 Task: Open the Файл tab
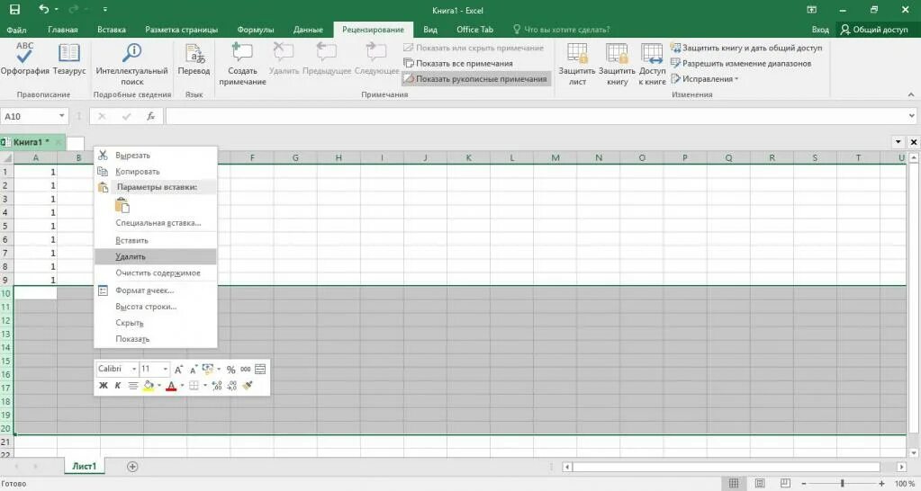click(x=16, y=30)
